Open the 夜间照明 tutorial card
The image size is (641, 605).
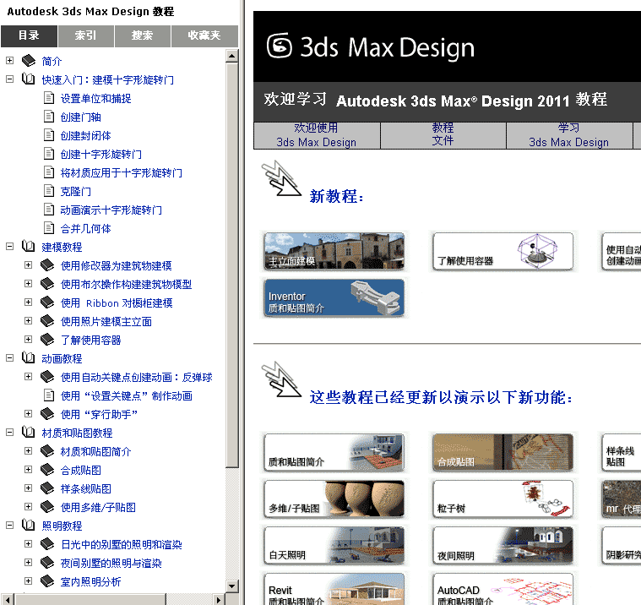tap(502, 545)
